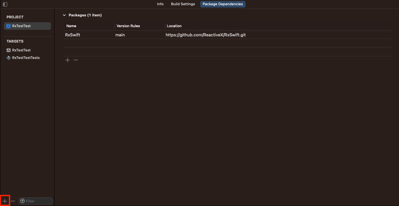
Task: Click the RxTestTest project blueprint icon
Action: click(9, 26)
